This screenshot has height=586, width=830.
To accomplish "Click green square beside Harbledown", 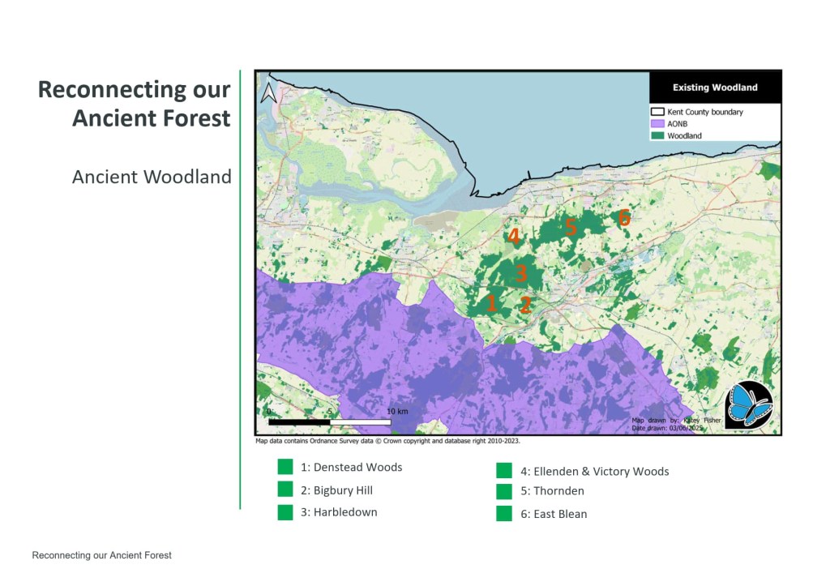I will [285, 512].
